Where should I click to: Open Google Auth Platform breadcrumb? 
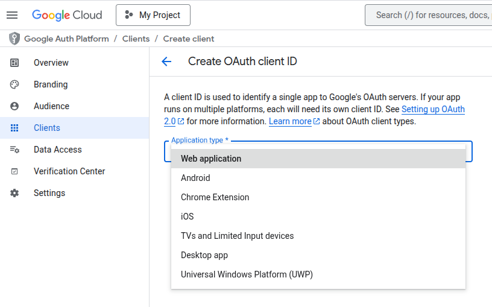coord(66,39)
